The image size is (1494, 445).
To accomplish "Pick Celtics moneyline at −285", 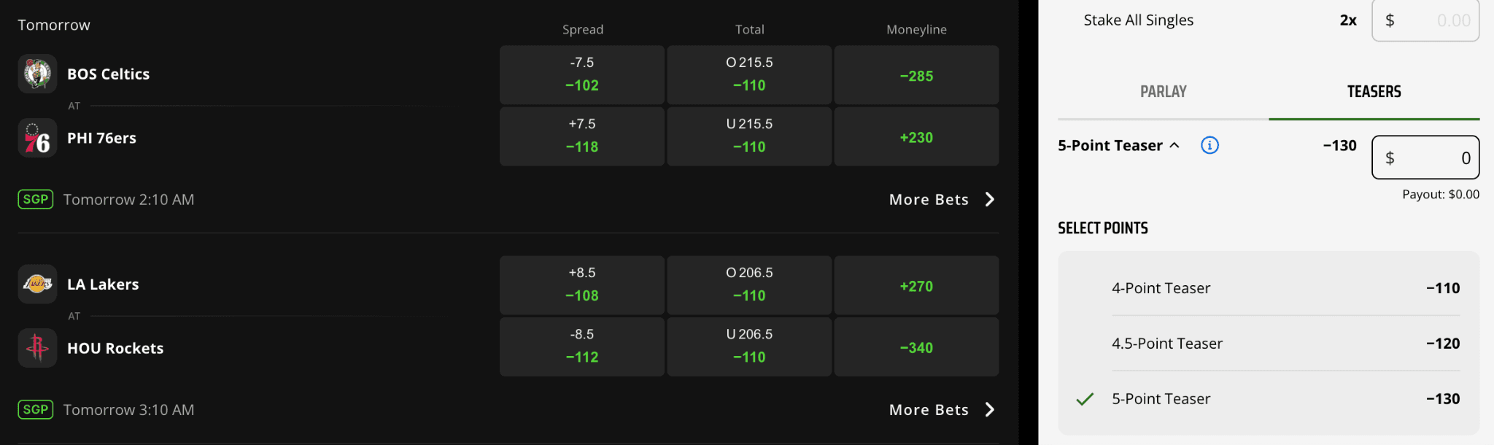I will (x=916, y=75).
